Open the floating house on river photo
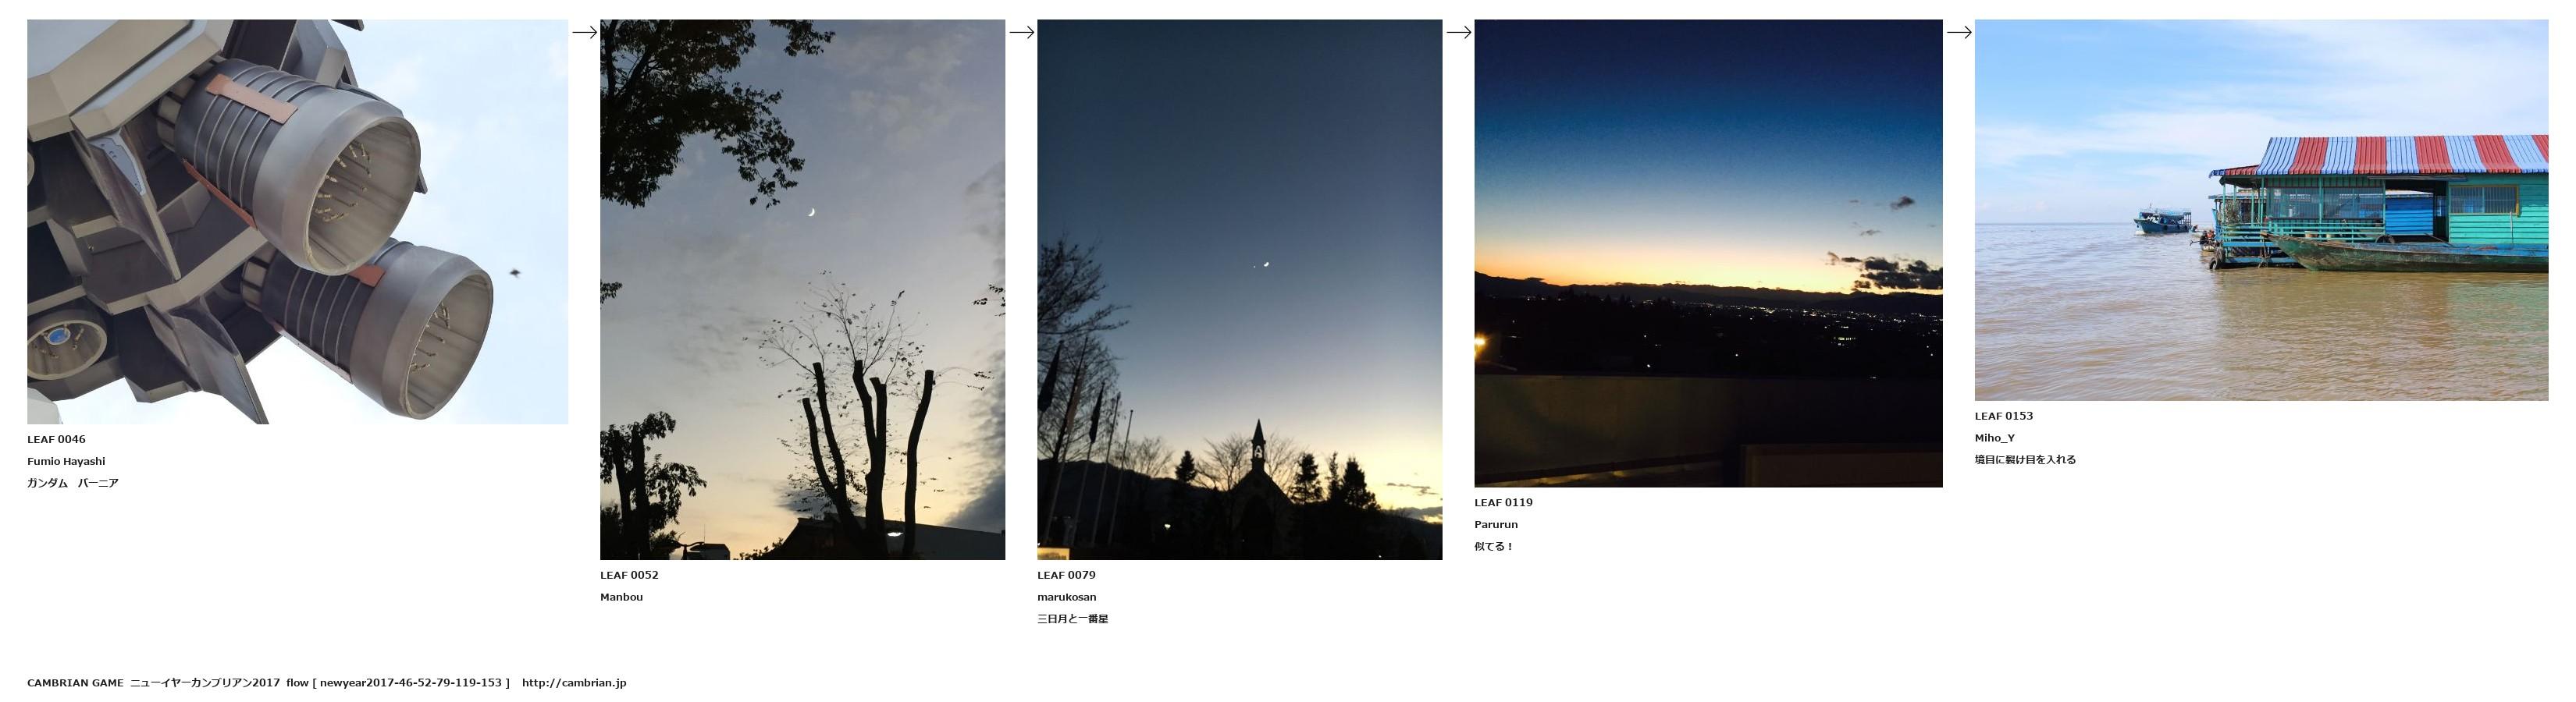2576x702 pixels. point(2262,211)
